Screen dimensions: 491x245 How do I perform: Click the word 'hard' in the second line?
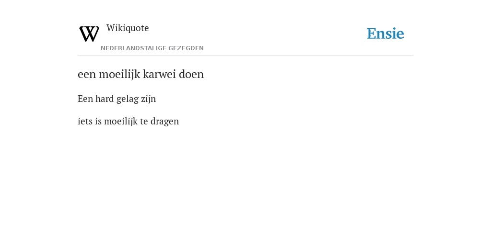tap(105, 99)
